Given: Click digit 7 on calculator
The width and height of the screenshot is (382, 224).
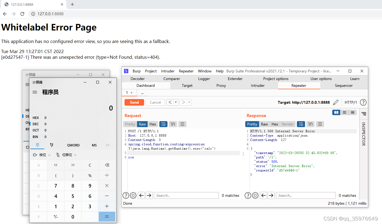Looking at the screenshot, I should coord(56,186).
